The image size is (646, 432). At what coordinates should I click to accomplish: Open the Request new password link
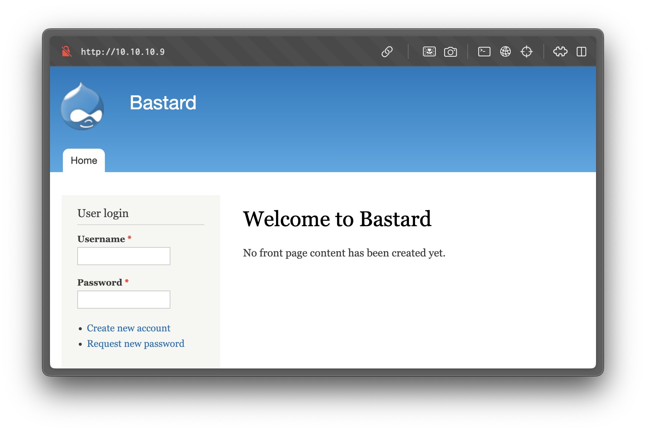(136, 343)
